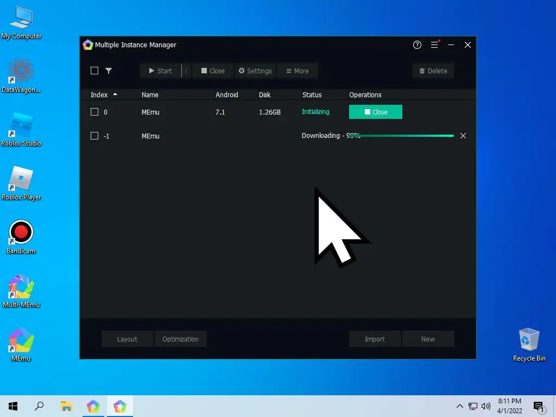Open the More menu
The height and width of the screenshot is (417, 556).
click(x=297, y=71)
